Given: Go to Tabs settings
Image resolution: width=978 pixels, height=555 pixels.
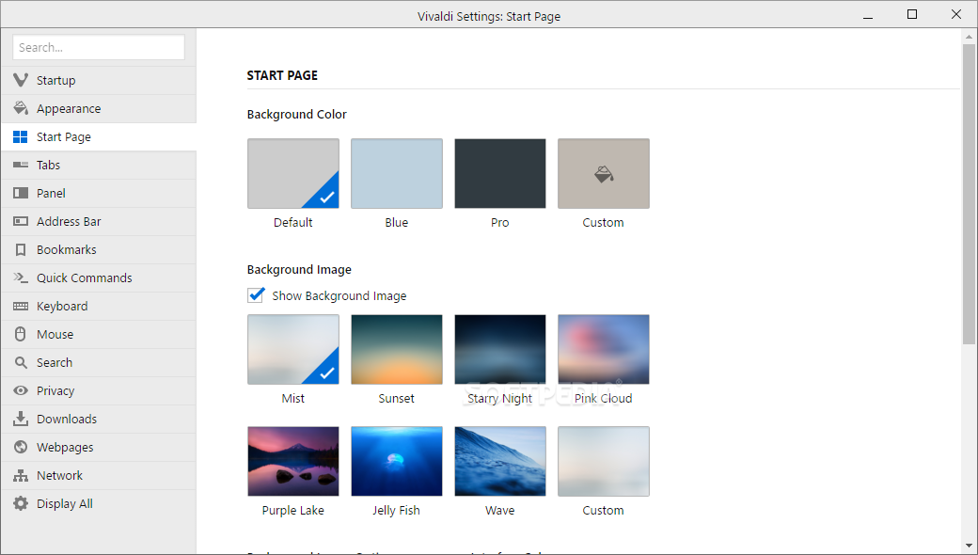Looking at the screenshot, I should point(99,165).
